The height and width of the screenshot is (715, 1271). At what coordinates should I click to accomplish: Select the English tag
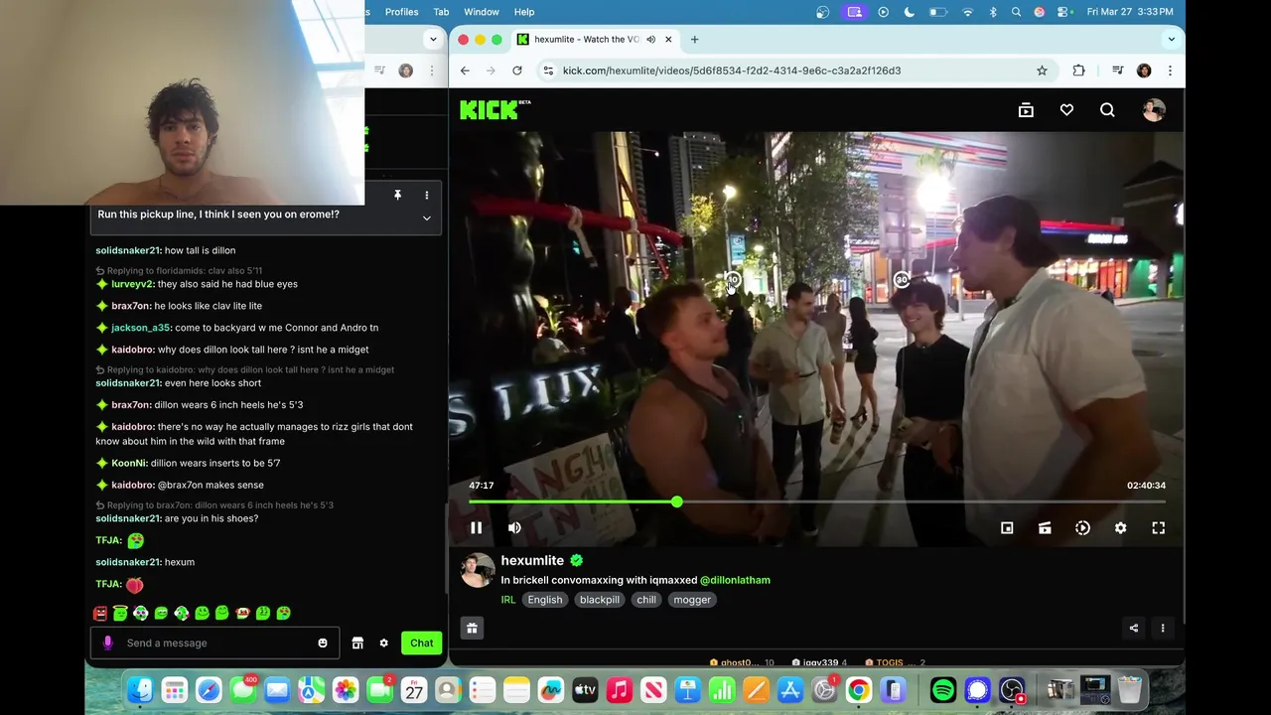pos(544,600)
